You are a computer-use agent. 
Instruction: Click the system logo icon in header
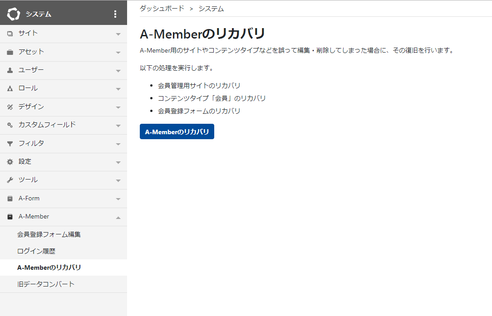14,14
